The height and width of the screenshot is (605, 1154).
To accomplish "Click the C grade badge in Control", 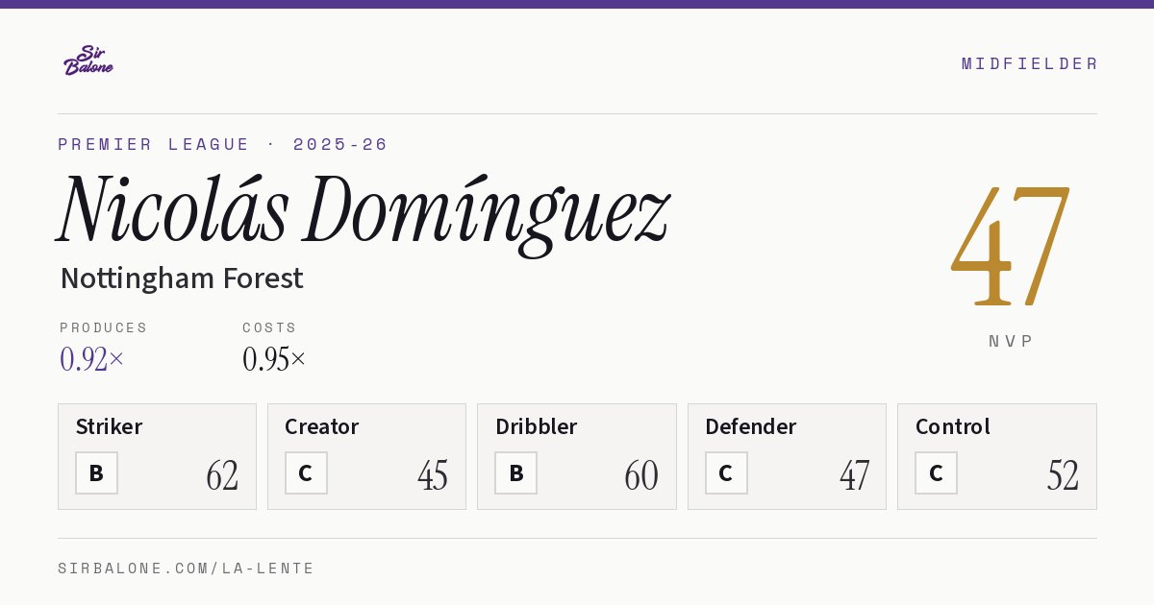I will click(936, 472).
